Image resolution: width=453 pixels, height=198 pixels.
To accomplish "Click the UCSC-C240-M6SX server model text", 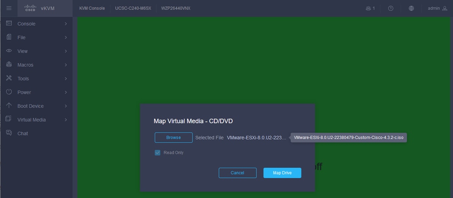I will (x=133, y=8).
